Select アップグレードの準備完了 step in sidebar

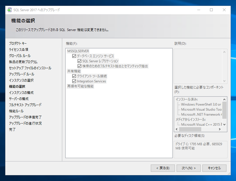25,117
